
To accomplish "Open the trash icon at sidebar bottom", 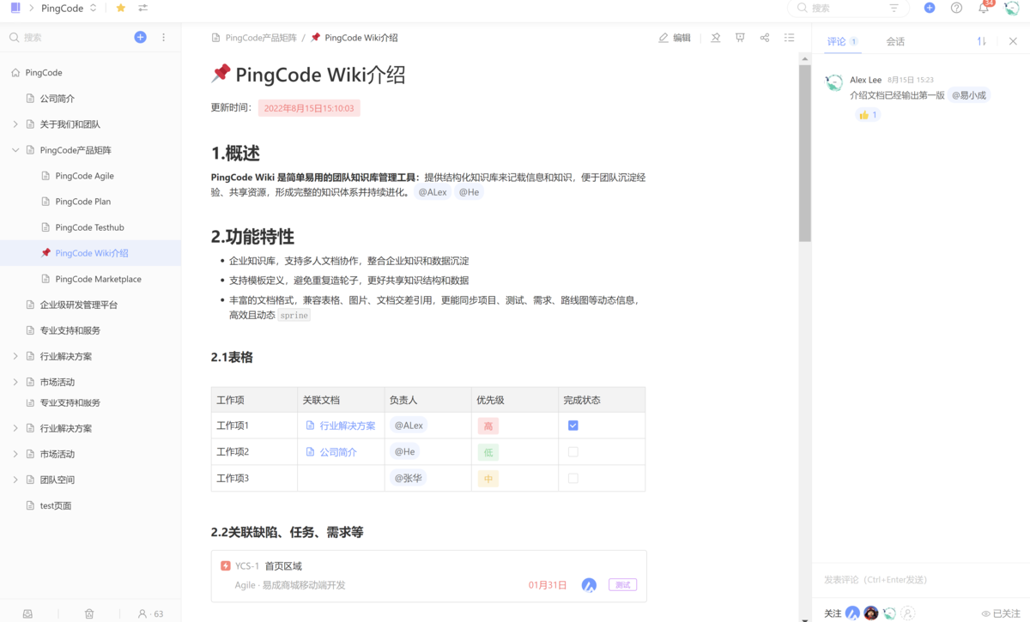I will pyautogui.click(x=89, y=613).
